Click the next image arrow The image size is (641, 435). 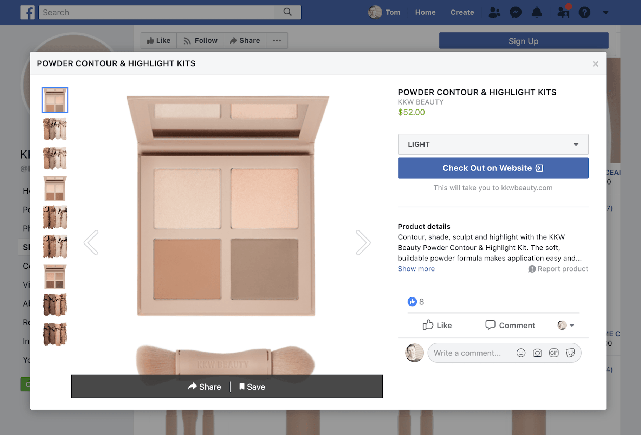tap(363, 242)
